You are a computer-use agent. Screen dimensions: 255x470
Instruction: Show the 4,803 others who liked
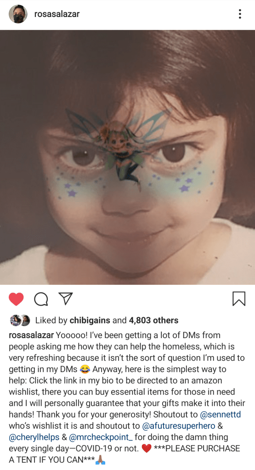(x=153, y=320)
